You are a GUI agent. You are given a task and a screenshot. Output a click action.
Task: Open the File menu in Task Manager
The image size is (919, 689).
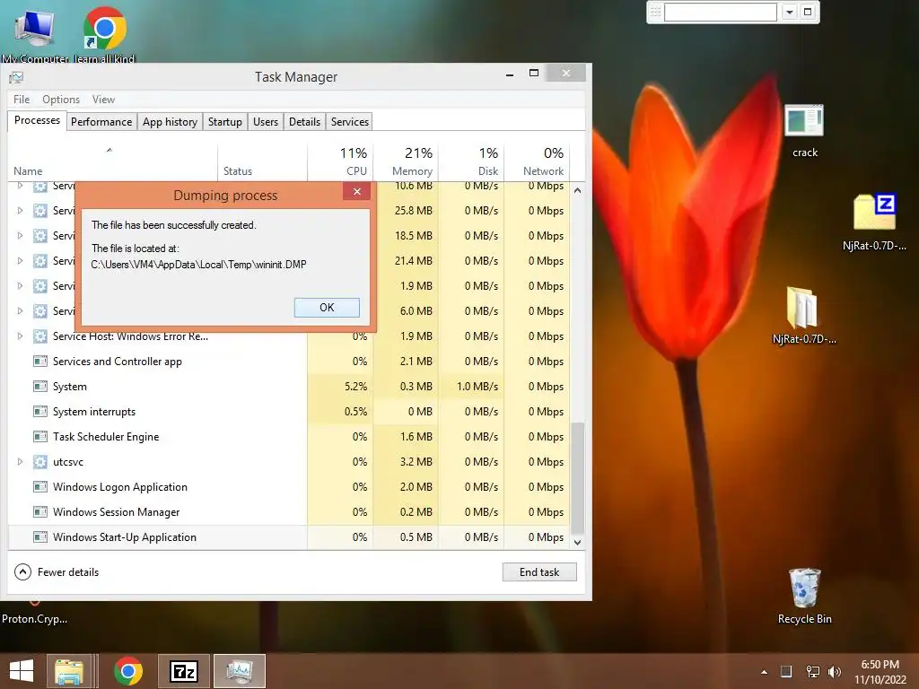(22, 100)
